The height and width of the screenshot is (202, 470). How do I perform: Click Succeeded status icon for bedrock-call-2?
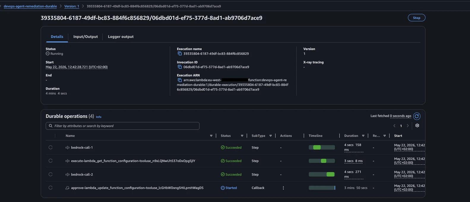(223, 174)
